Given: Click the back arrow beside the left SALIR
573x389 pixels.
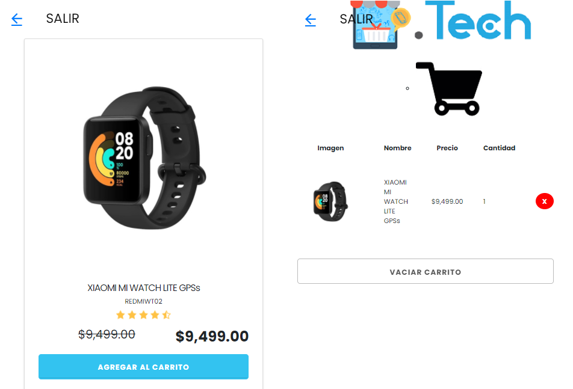Looking at the screenshot, I should click(17, 19).
